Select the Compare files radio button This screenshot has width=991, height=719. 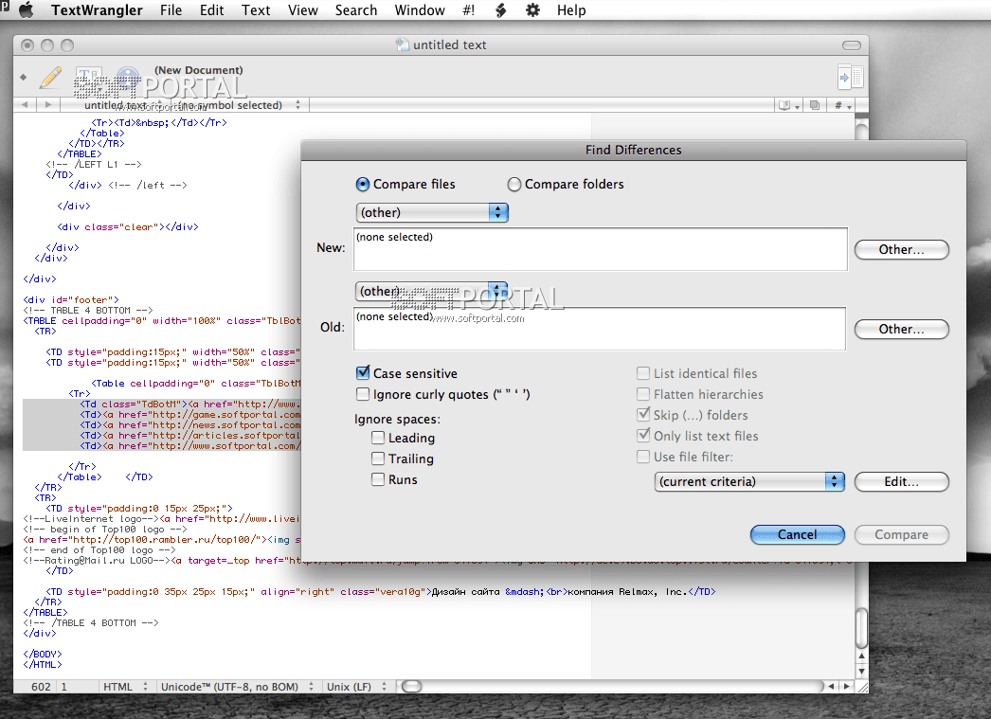(x=363, y=185)
